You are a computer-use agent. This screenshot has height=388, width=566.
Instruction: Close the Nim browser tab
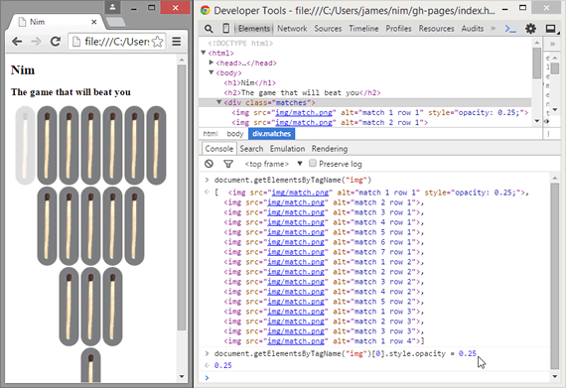pos(94,22)
